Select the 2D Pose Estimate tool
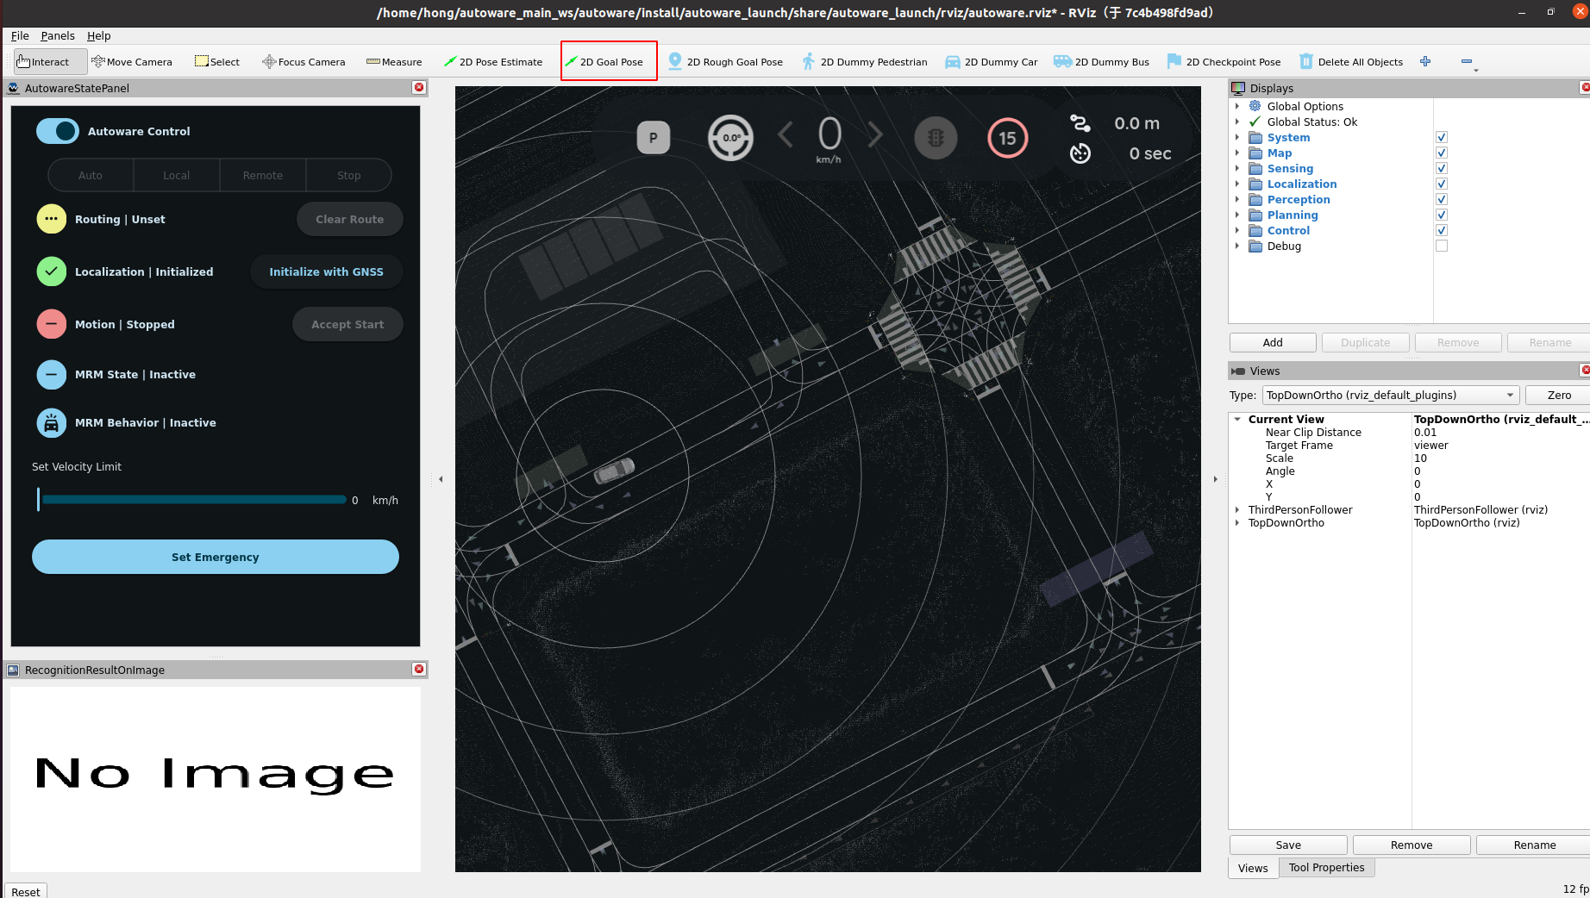This screenshot has height=898, width=1590. [493, 61]
